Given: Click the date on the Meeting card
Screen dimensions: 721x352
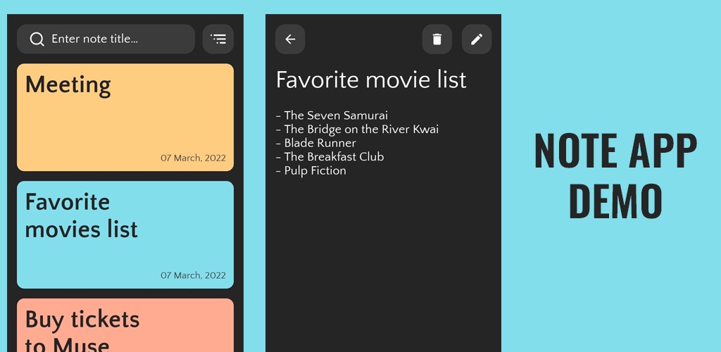Looking at the screenshot, I should [193, 158].
